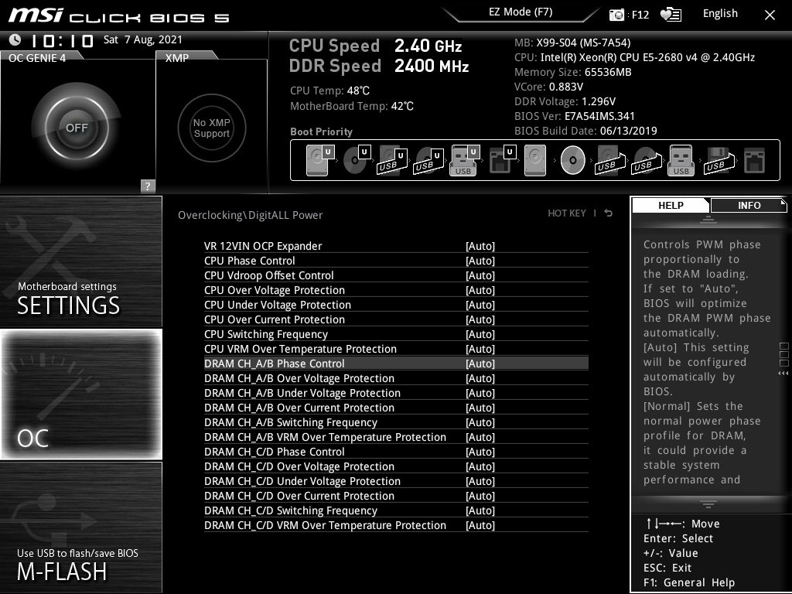The width and height of the screenshot is (792, 594).
Task: Select the UEFI hard disk boot device icon
Action: [x=320, y=160]
